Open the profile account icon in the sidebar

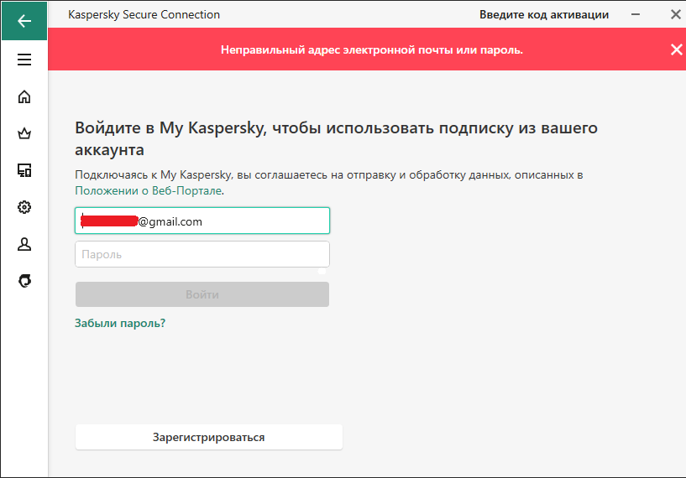[24, 244]
